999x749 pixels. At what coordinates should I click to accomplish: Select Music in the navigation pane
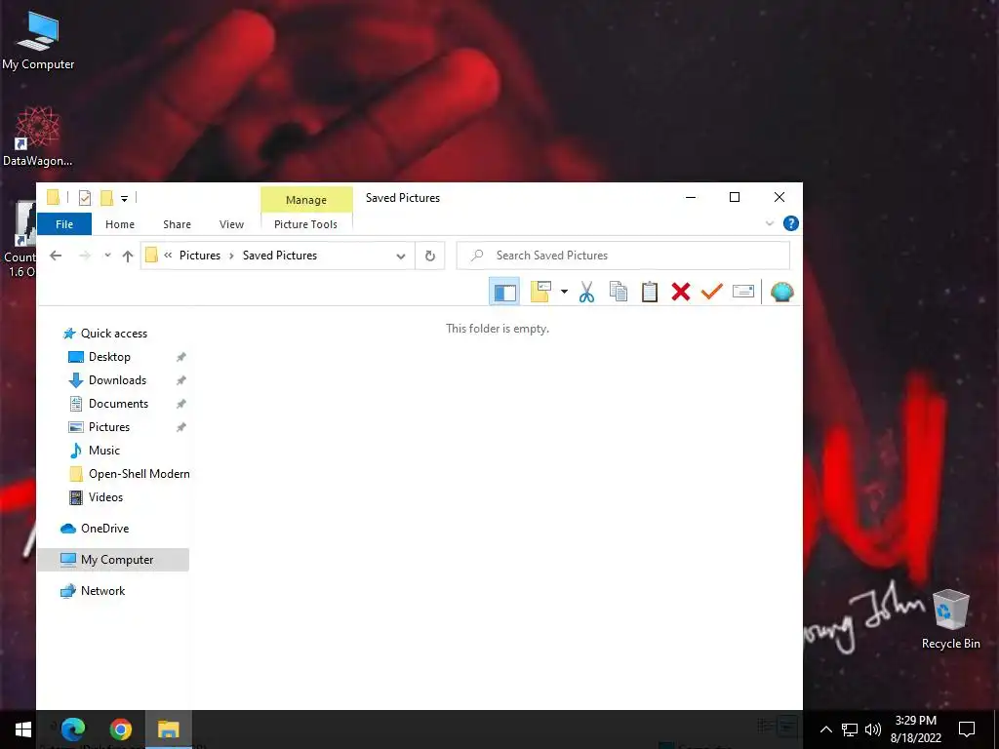coord(103,451)
